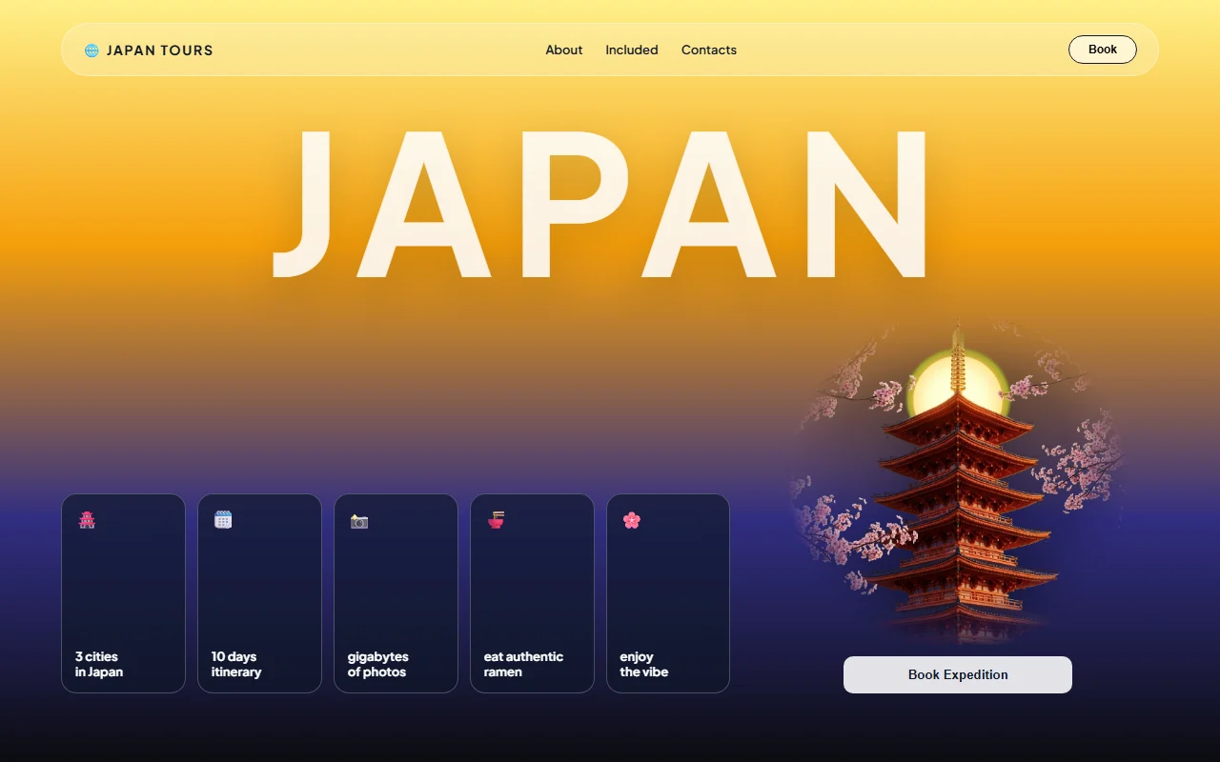Click the Book Expedition button
The width and height of the screenshot is (1220, 762).
(958, 674)
